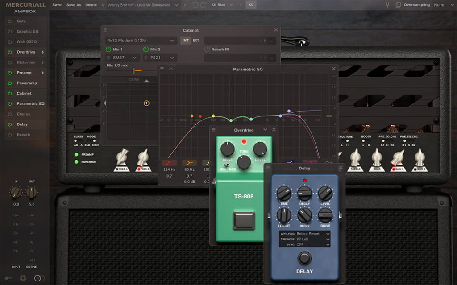
Task: Open settings gear icon at bottom left
Action: coord(23,278)
